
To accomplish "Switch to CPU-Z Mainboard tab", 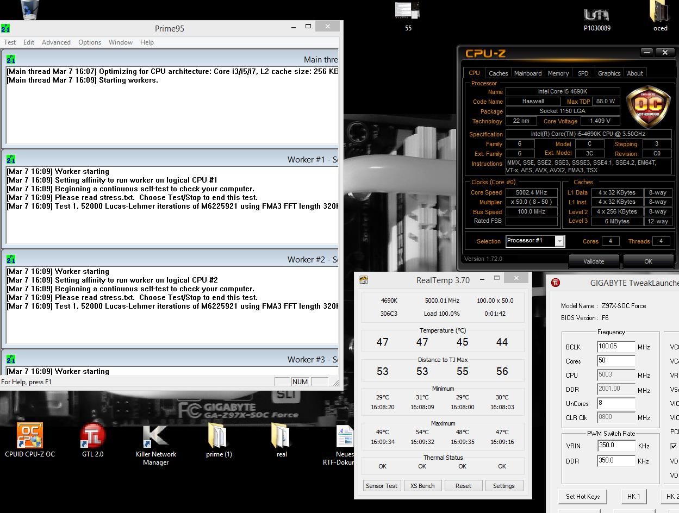I will 528,73.
